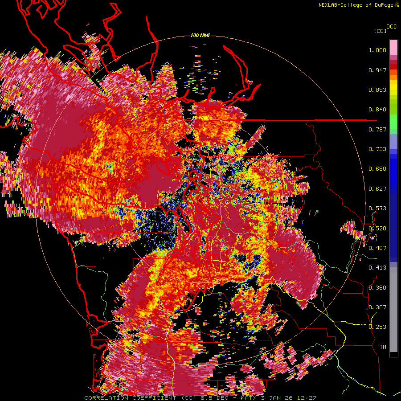This screenshot has width=401, height=401.
Task: Pick the light pink top color bar segment
Action: 393,47
